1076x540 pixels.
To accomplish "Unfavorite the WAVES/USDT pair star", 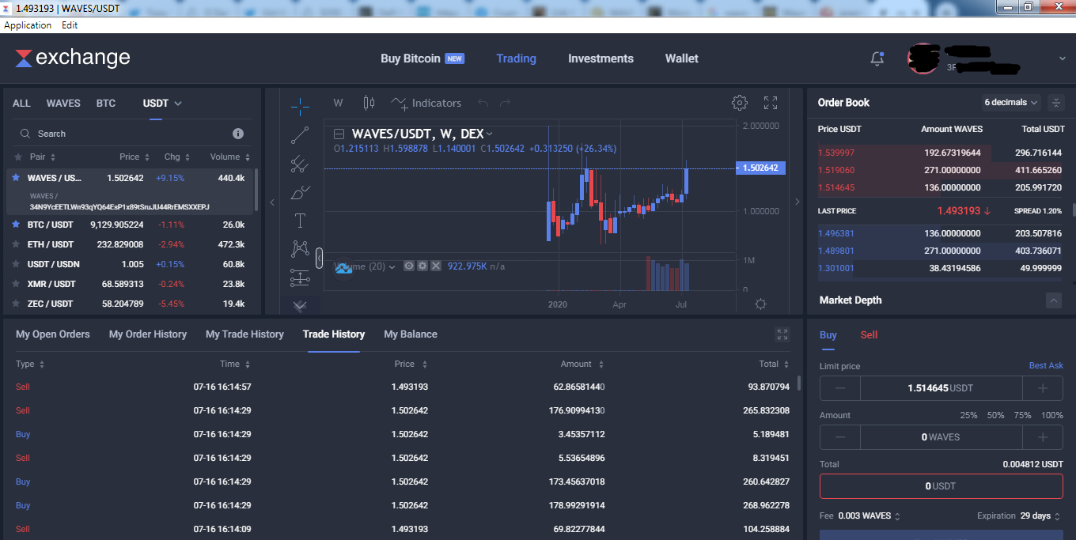I will (16, 178).
